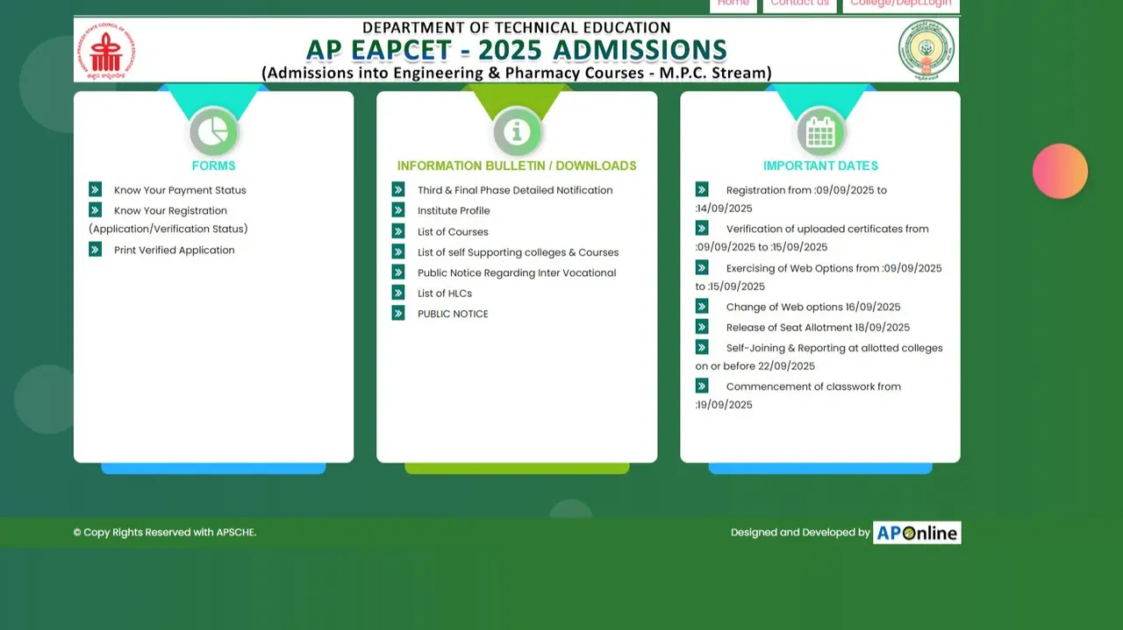1123x630 pixels.
Task: Open the Third & Final Phase Detailed Notification
Action: point(515,189)
